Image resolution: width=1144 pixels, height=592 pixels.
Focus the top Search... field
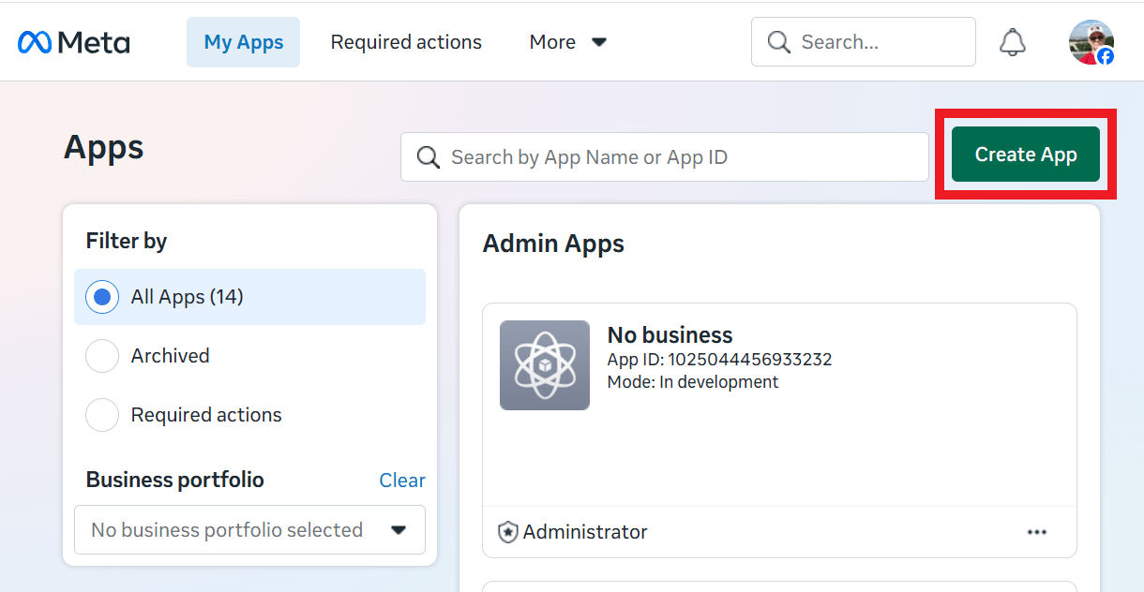(x=864, y=42)
